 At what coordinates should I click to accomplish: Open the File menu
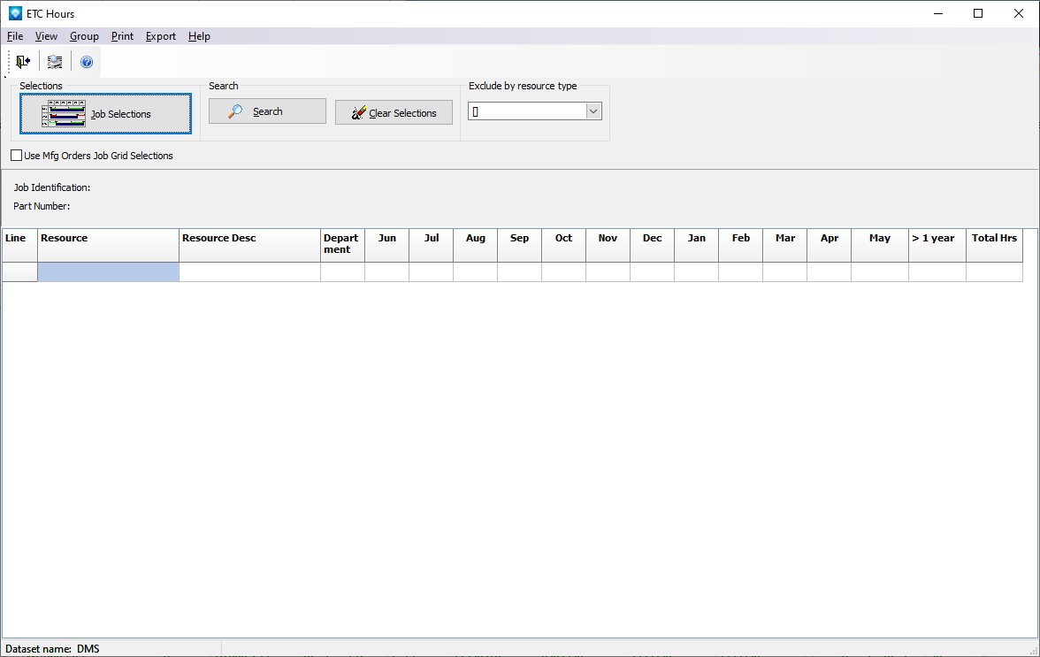coord(15,36)
